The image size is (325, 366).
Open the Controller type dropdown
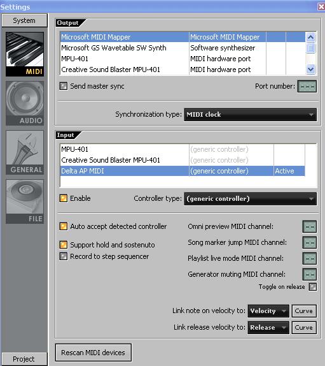(x=250, y=199)
